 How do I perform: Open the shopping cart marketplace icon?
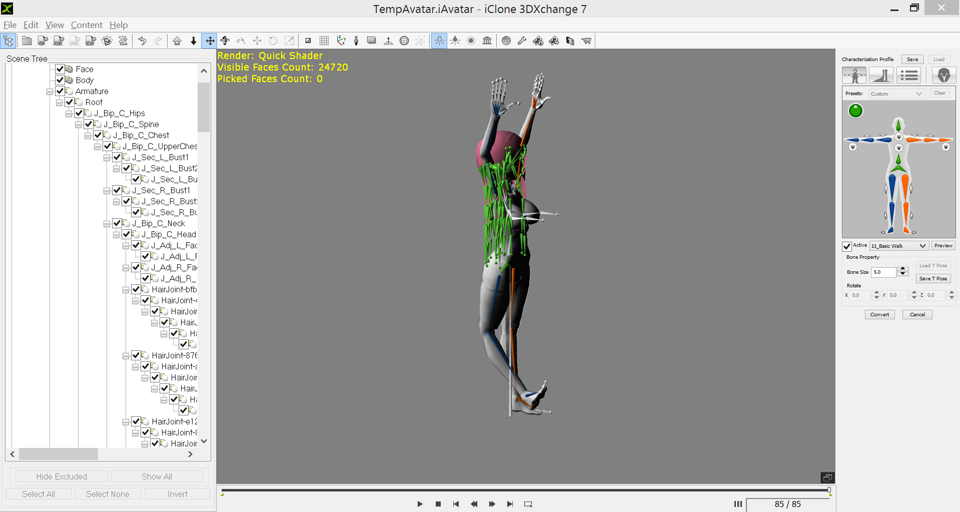(586, 41)
